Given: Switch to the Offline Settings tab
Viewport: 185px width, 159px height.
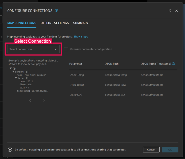Looking at the screenshot, I should coord(55,23).
